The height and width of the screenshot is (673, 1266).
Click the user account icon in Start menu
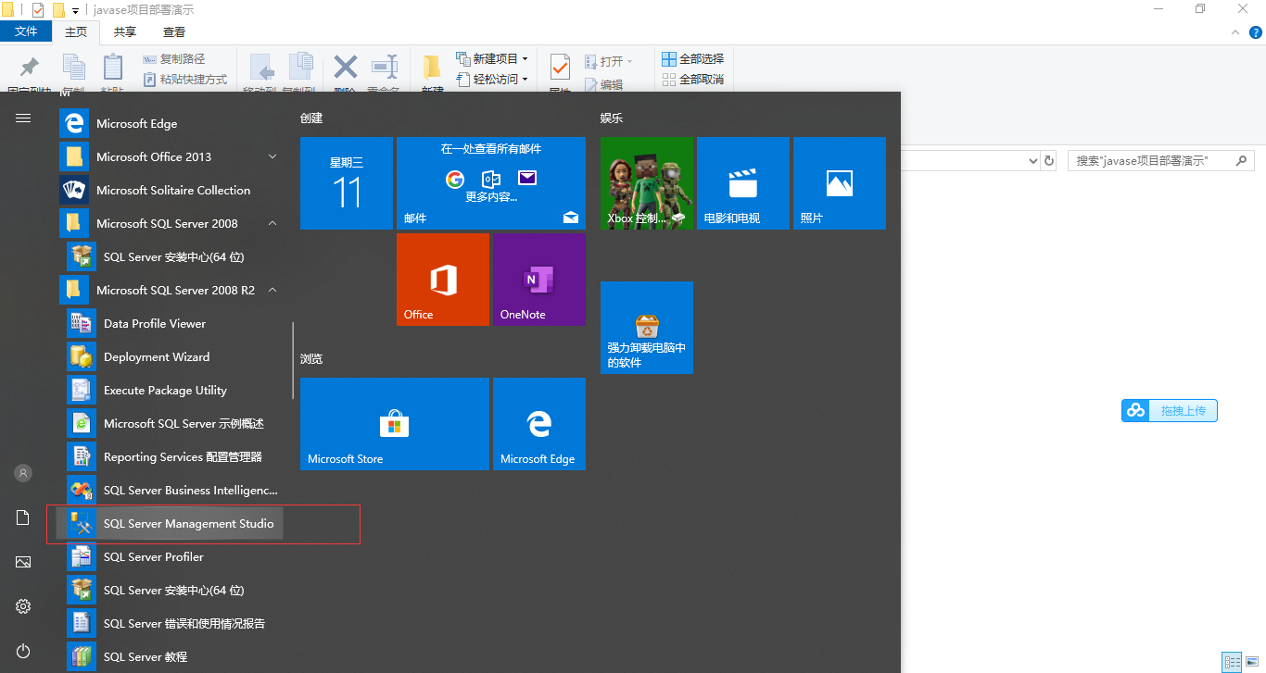coord(23,473)
